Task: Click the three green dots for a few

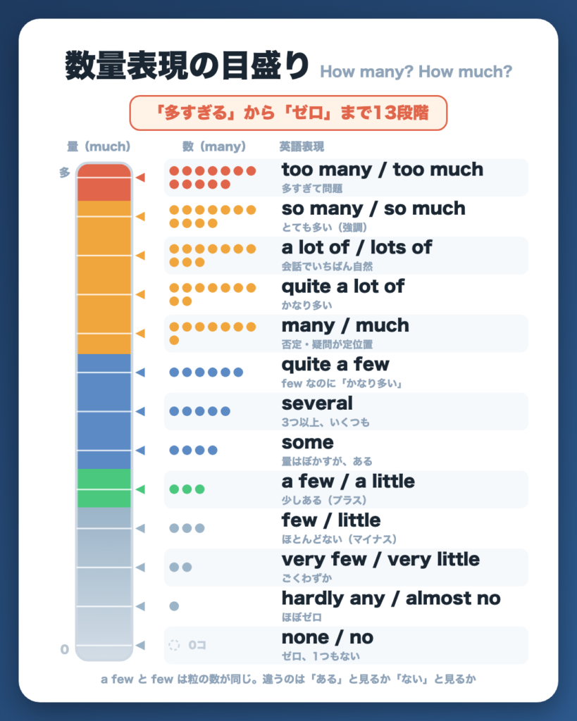Action: click(x=187, y=489)
